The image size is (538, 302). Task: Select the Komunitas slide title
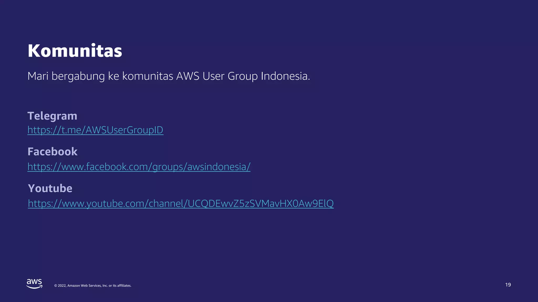[x=75, y=51]
